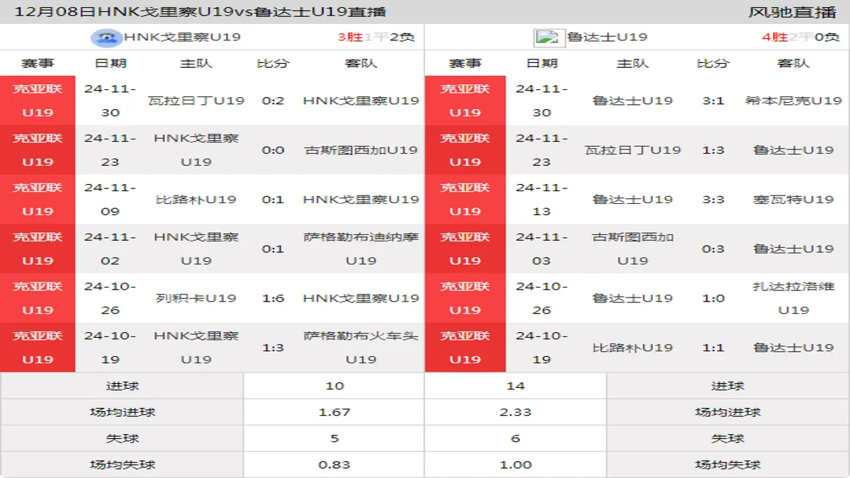Click the HNK戈里察U19 team logo
The width and height of the screenshot is (850, 478).
click(x=106, y=38)
